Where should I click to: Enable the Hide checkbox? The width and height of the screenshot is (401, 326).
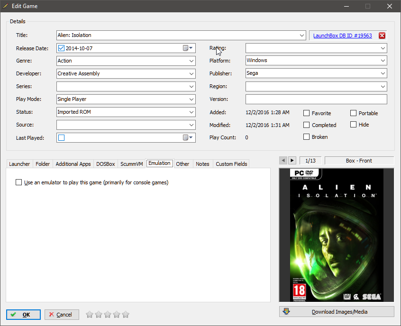353,125
